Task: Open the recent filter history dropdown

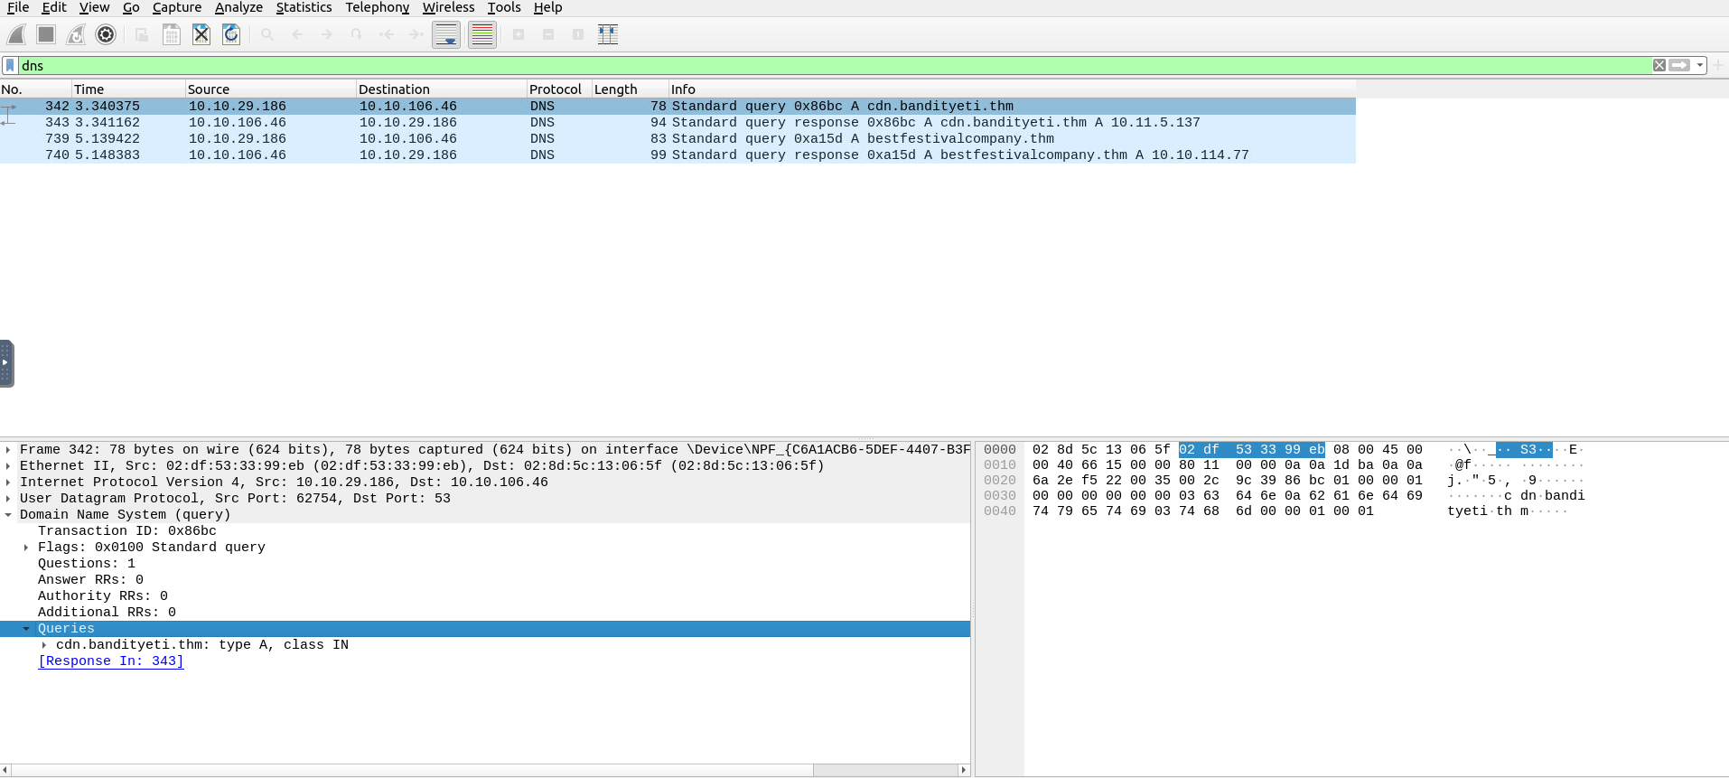Action: [x=1700, y=65]
